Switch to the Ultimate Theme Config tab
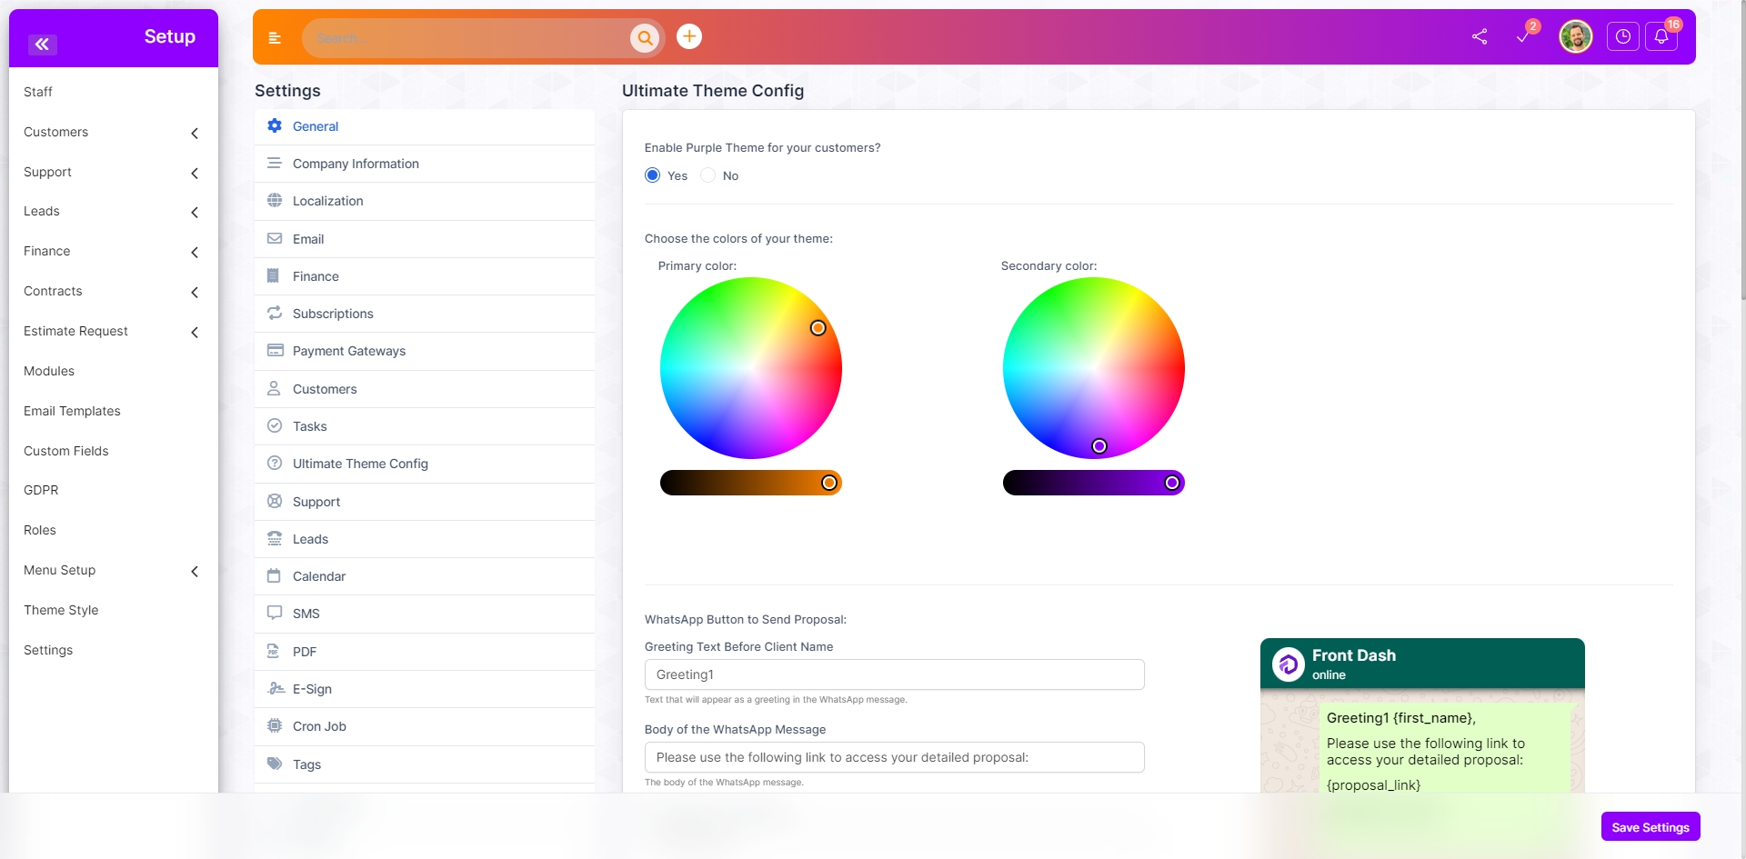The width and height of the screenshot is (1746, 859). tap(359, 464)
